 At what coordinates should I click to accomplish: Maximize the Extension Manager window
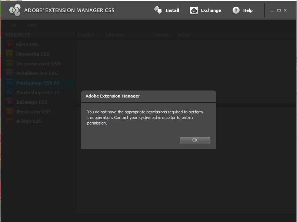pyautogui.click(x=279, y=10)
